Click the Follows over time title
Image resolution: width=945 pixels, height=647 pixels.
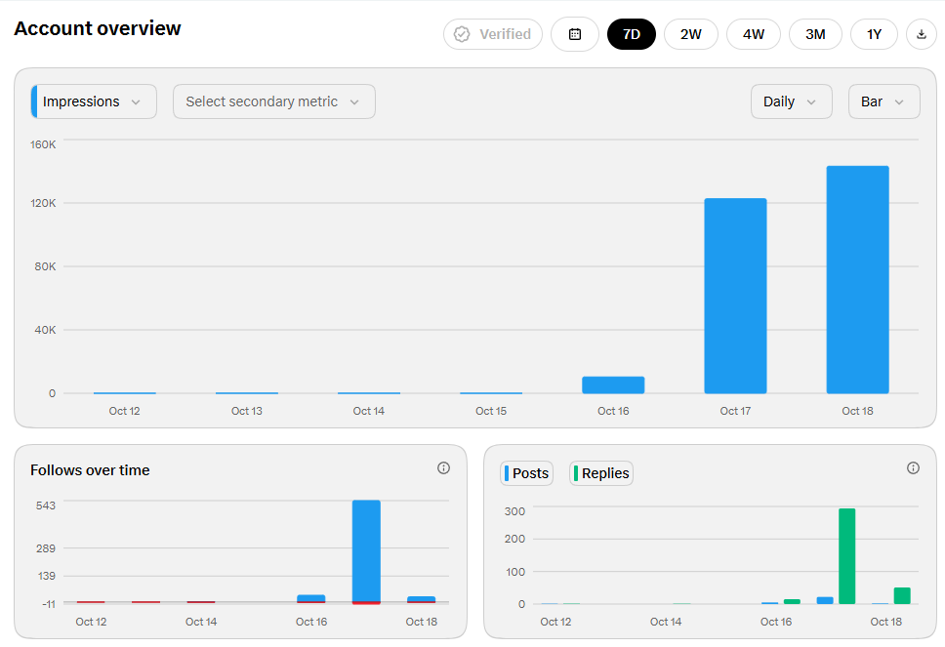91,470
